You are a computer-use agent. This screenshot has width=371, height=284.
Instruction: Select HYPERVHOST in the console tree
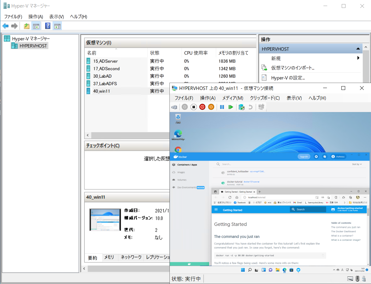[x=33, y=46]
